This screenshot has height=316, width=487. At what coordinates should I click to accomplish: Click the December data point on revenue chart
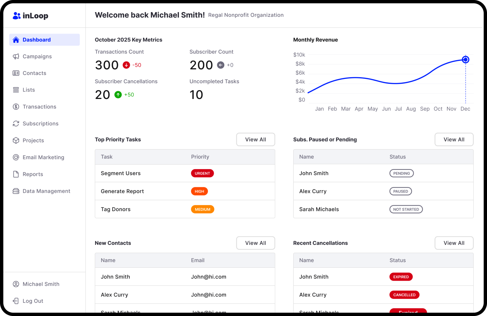tap(465, 60)
